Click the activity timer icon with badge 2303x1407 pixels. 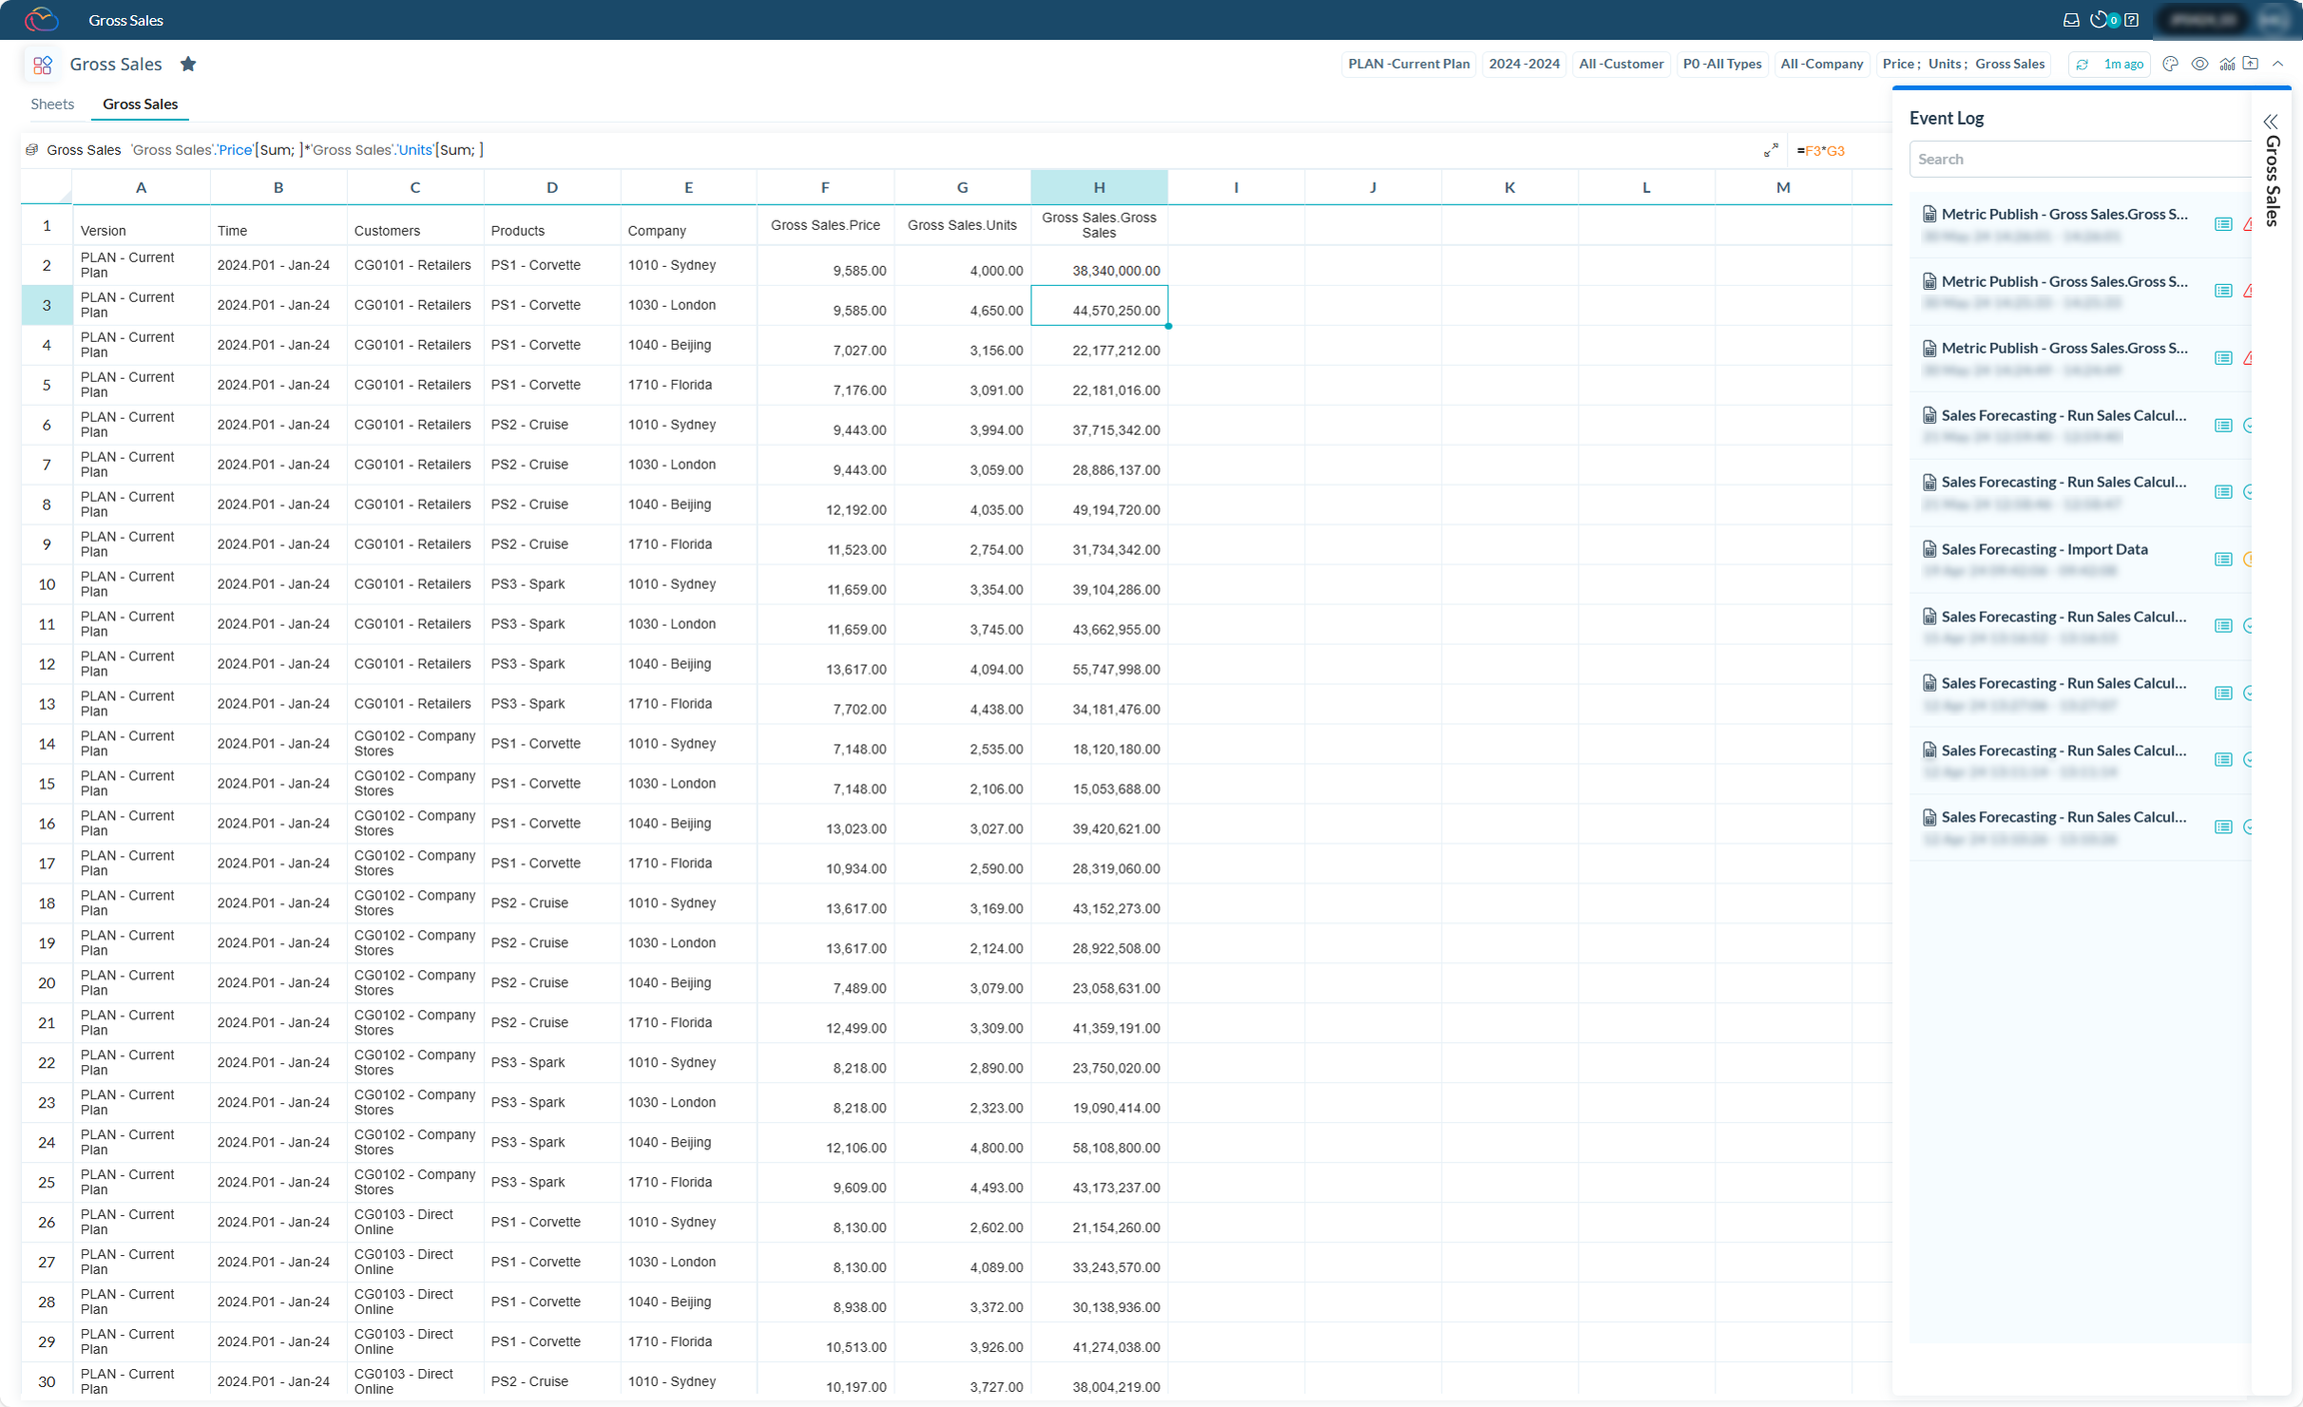[x=2101, y=20]
